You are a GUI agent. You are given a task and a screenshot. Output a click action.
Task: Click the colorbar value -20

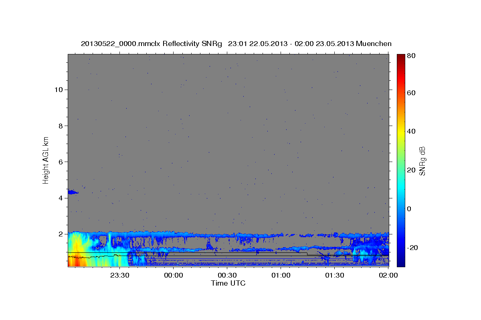(x=412, y=248)
